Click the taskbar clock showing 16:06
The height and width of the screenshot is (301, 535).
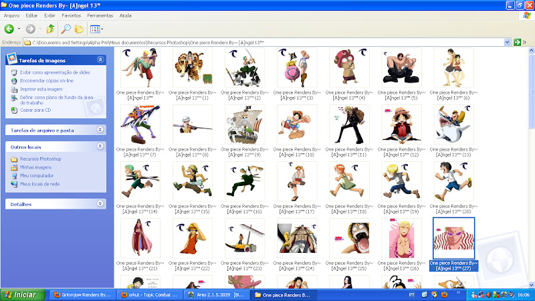[524, 295]
